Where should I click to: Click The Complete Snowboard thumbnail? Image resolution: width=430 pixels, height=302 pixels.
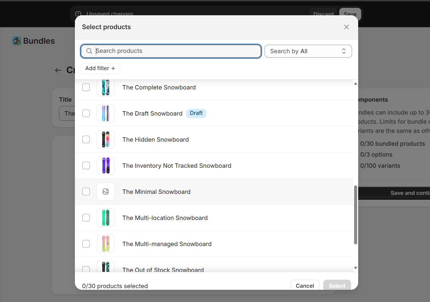[105, 87]
